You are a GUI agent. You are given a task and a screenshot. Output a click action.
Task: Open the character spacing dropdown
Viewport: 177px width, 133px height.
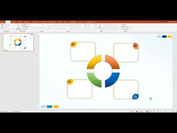[42, 28]
